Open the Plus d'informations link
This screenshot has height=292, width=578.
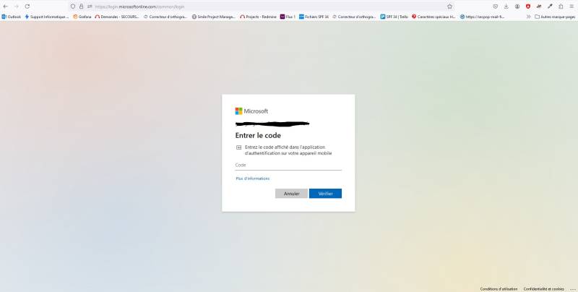[252, 179]
